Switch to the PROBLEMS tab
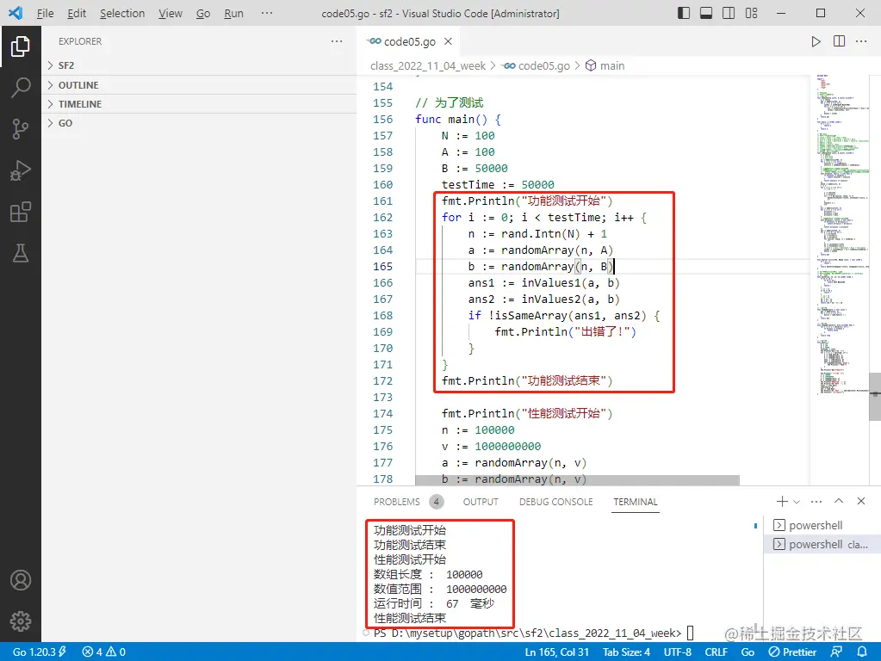Viewport: 881px width, 661px height. tap(397, 502)
